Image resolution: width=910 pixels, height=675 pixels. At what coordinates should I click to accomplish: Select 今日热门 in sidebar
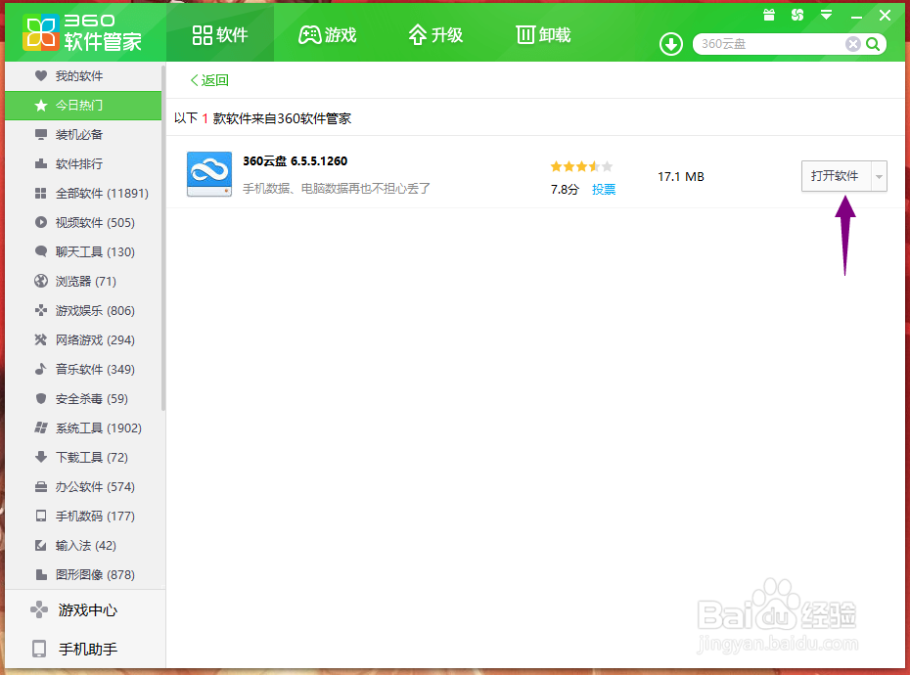point(83,105)
